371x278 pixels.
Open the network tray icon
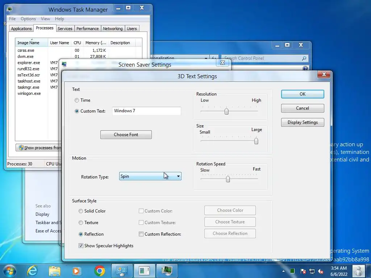pyautogui.click(x=312, y=271)
